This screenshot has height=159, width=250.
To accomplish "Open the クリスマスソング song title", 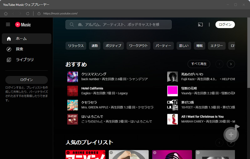I will click(94, 74).
